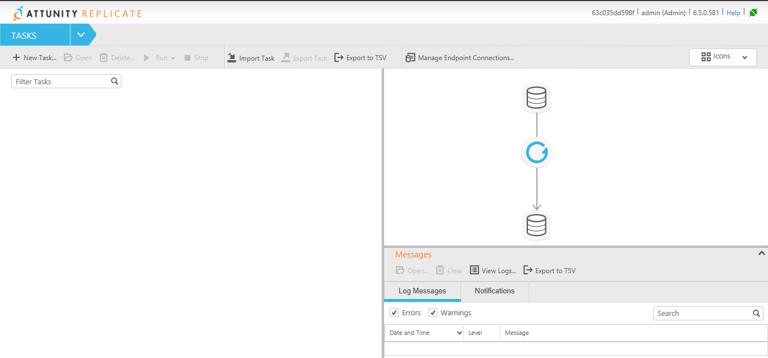The width and height of the screenshot is (768, 358).
Task: Click the green chat icon top right
Action: coord(753,11)
